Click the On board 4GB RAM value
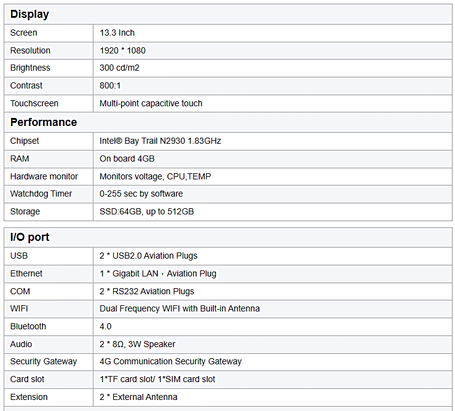455x411 pixels. (127, 159)
